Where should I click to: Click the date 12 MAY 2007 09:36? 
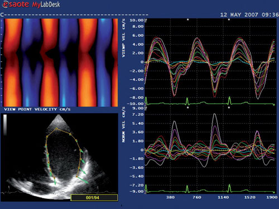coord(249,14)
